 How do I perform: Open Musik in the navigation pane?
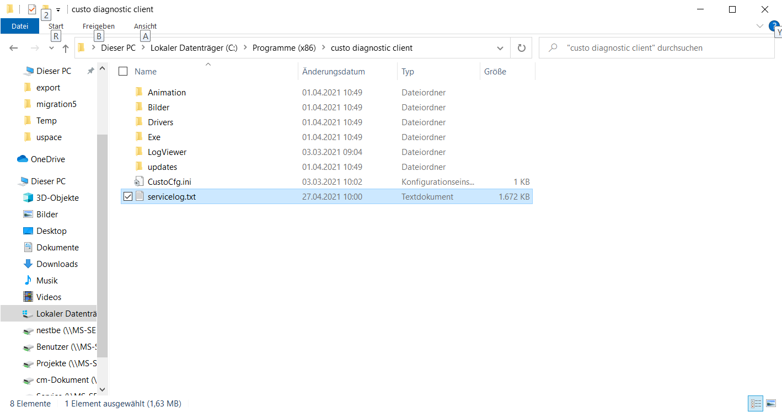click(47, 280)
